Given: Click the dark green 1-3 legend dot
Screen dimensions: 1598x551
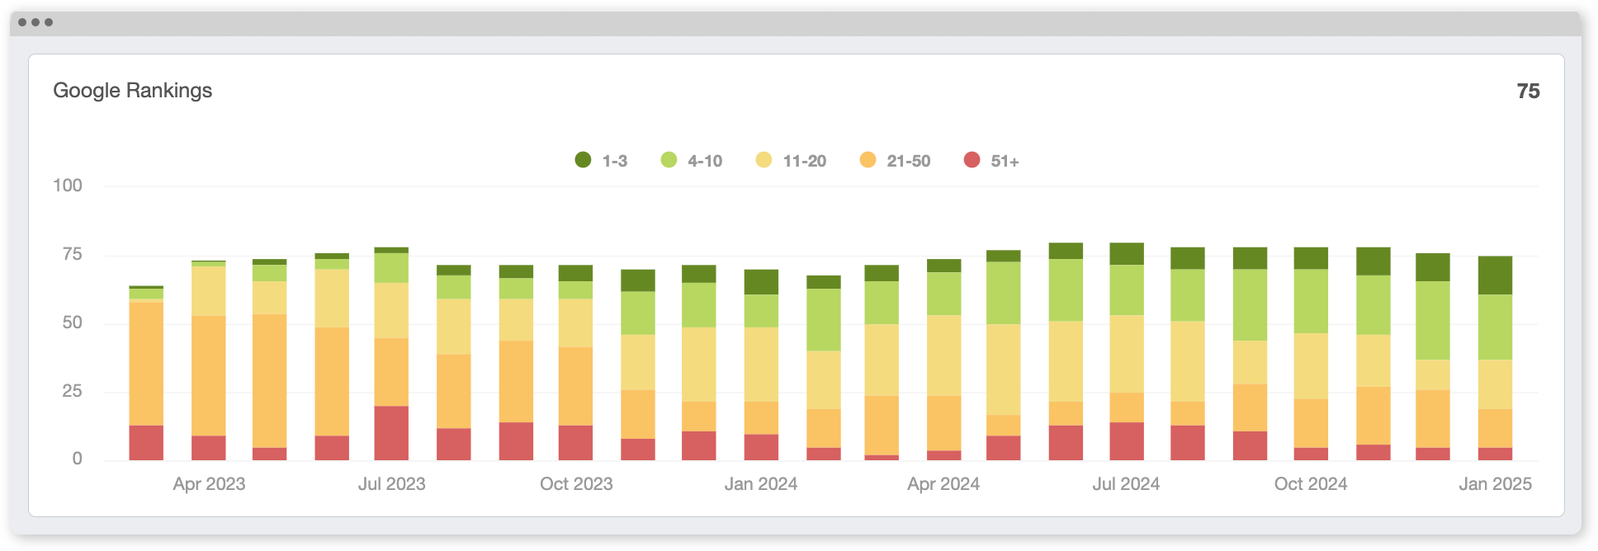Looking at the screenshot, I should click(x=583, y=160).
